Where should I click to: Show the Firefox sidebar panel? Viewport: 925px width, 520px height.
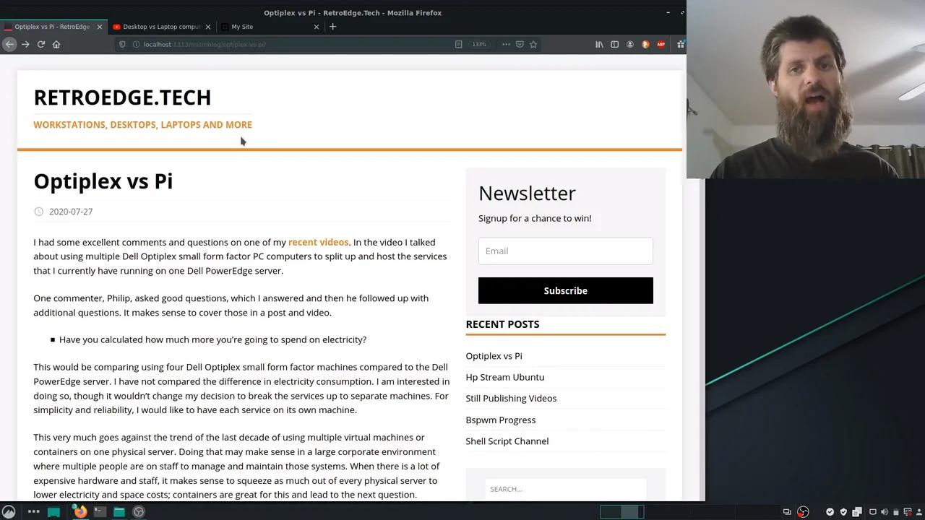coord(614,44)
